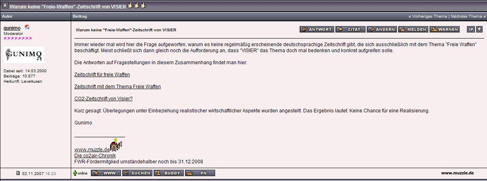Click the down-arrow icon beside thread title
This screenshot has height=181, width=487.
pos(5,6)
